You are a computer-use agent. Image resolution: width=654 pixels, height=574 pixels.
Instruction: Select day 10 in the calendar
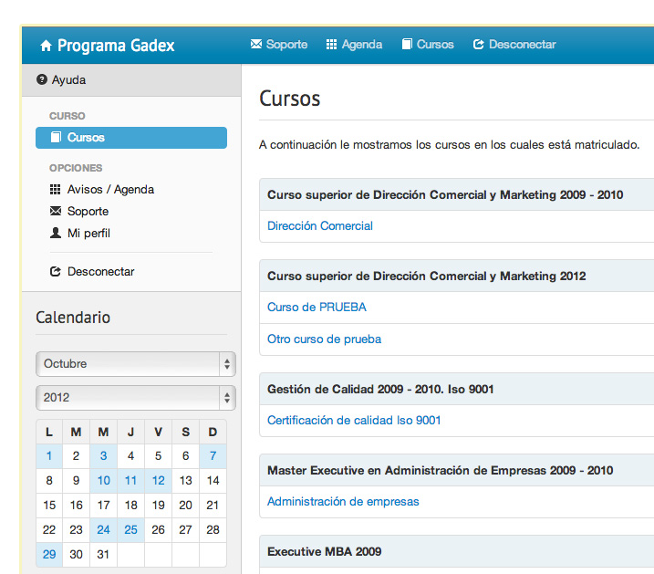[103, 481]
